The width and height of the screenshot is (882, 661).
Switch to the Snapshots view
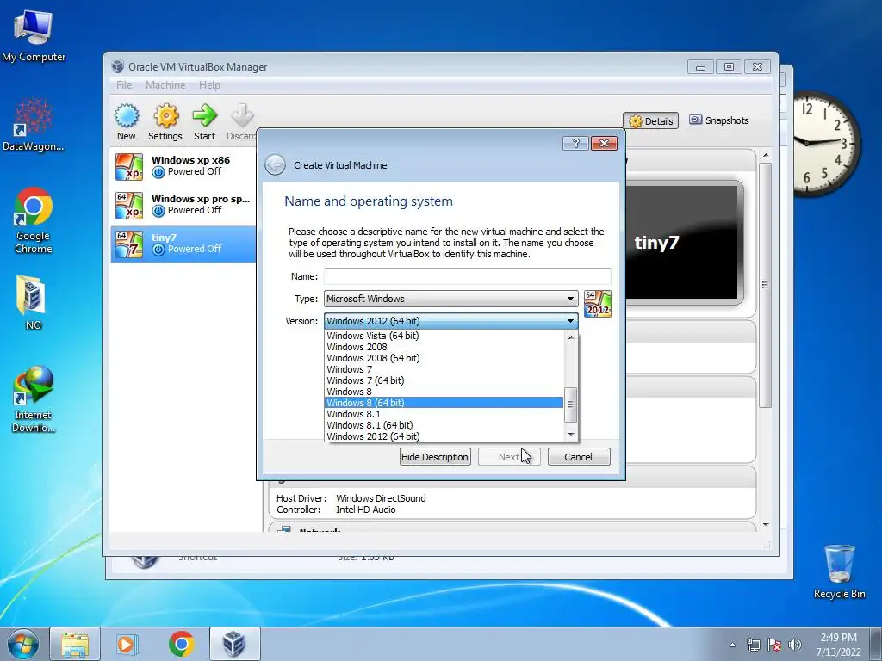coord(719,120)
